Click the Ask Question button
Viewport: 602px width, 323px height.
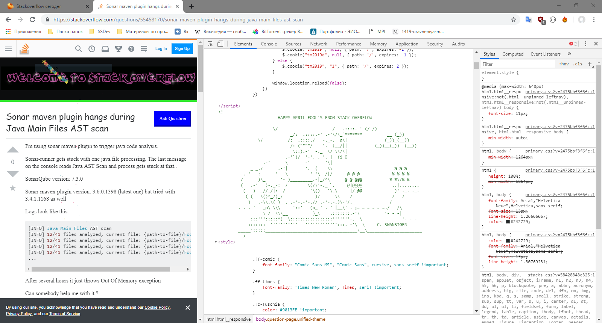coord(173,119)
